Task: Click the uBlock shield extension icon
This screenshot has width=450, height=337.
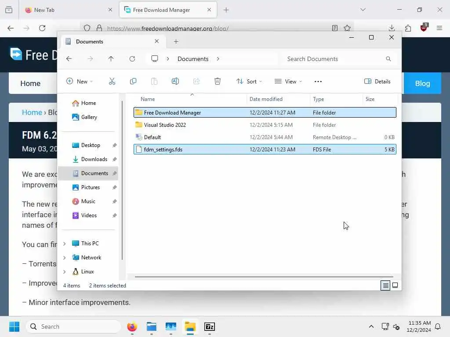Action: pyautogui.click(x=424, y=28)
